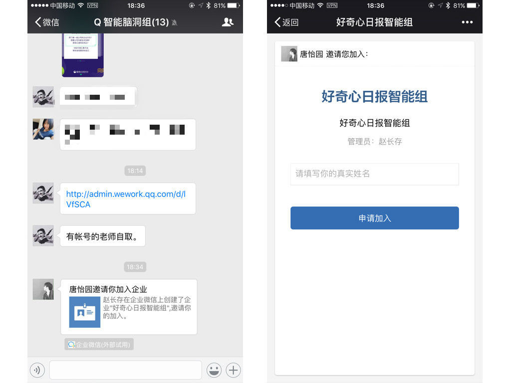Image resolution: width=511 pixels, height=383 pixels.
Task: Go back to WeChat chat list
Action: point(47,22)
